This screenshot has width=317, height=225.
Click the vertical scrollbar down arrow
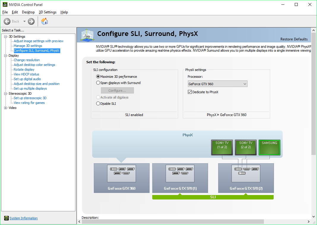tap(313, 217)
